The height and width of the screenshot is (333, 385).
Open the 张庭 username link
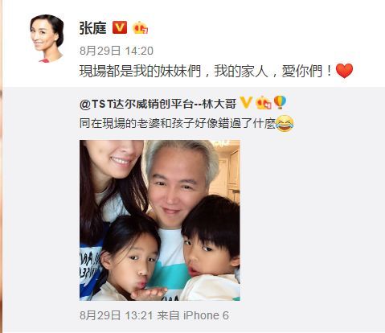pyautogui.click(x=92, y=28)
